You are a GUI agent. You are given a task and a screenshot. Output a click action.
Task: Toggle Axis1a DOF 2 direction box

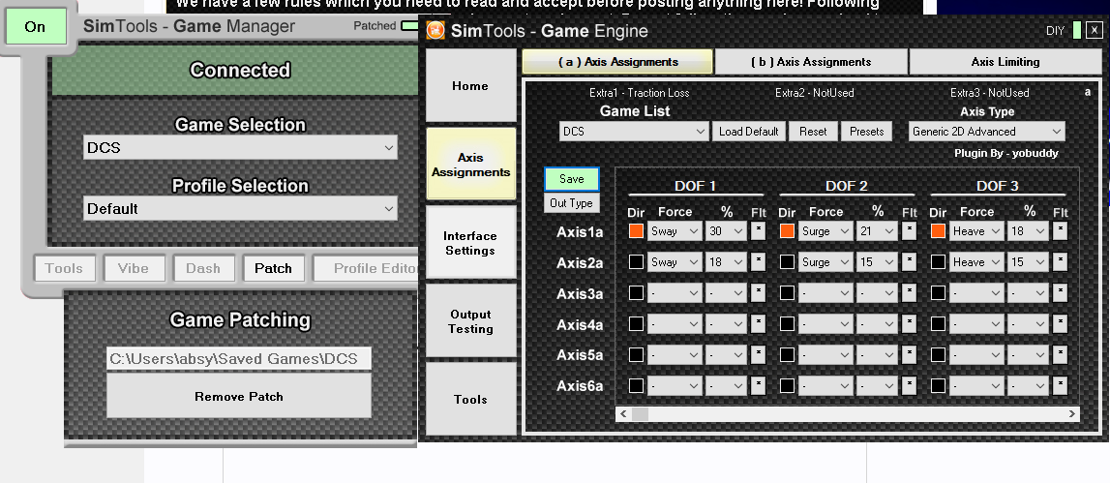787,231
